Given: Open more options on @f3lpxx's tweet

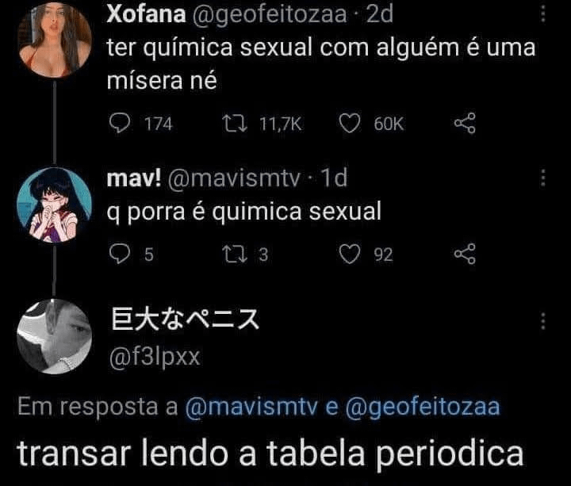Looking at the screenshot, I should pos(543,321).
